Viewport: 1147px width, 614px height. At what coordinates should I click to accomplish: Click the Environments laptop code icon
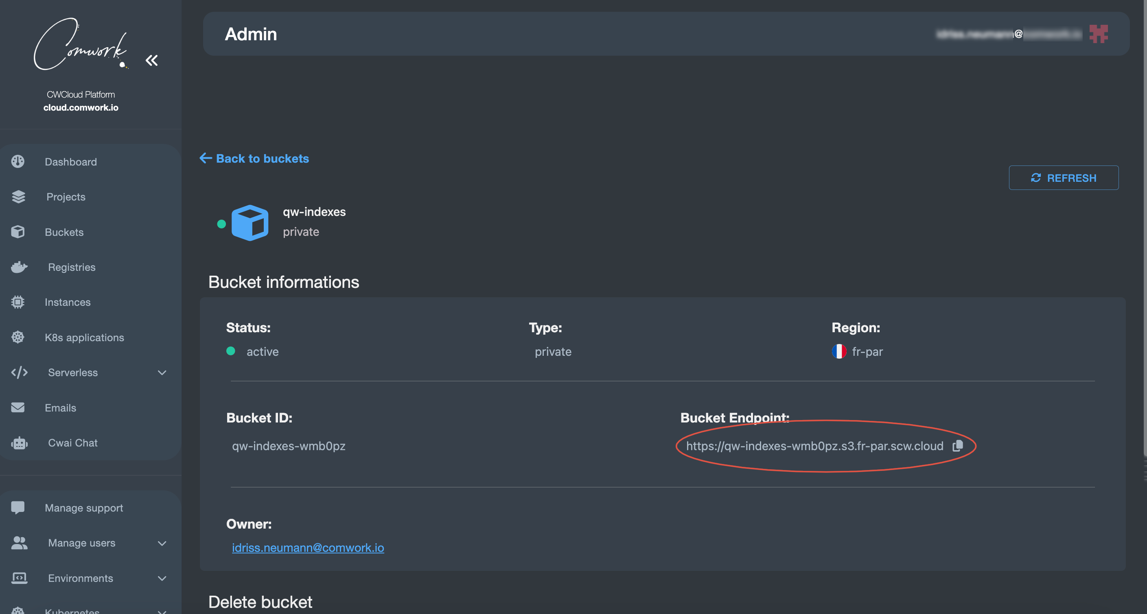pyautogui.click(x=19, y=578)
